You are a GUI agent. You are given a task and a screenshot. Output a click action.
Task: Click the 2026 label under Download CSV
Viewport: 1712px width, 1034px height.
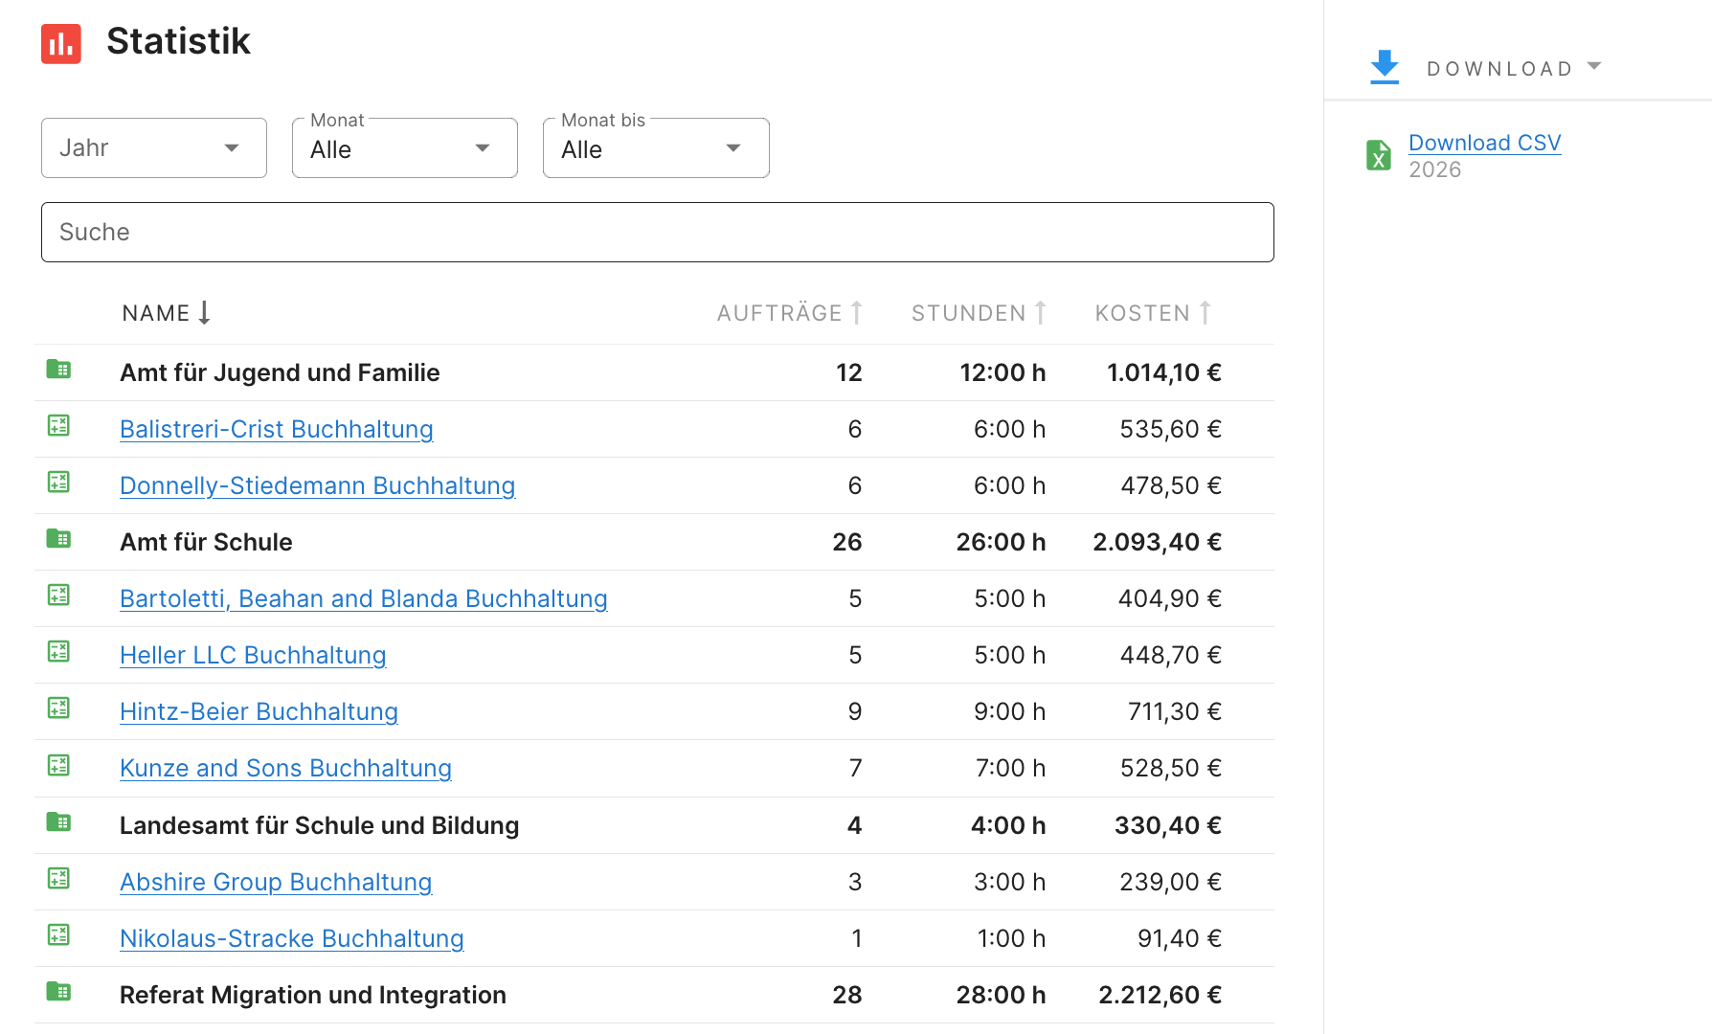(x=1434, y=169)
